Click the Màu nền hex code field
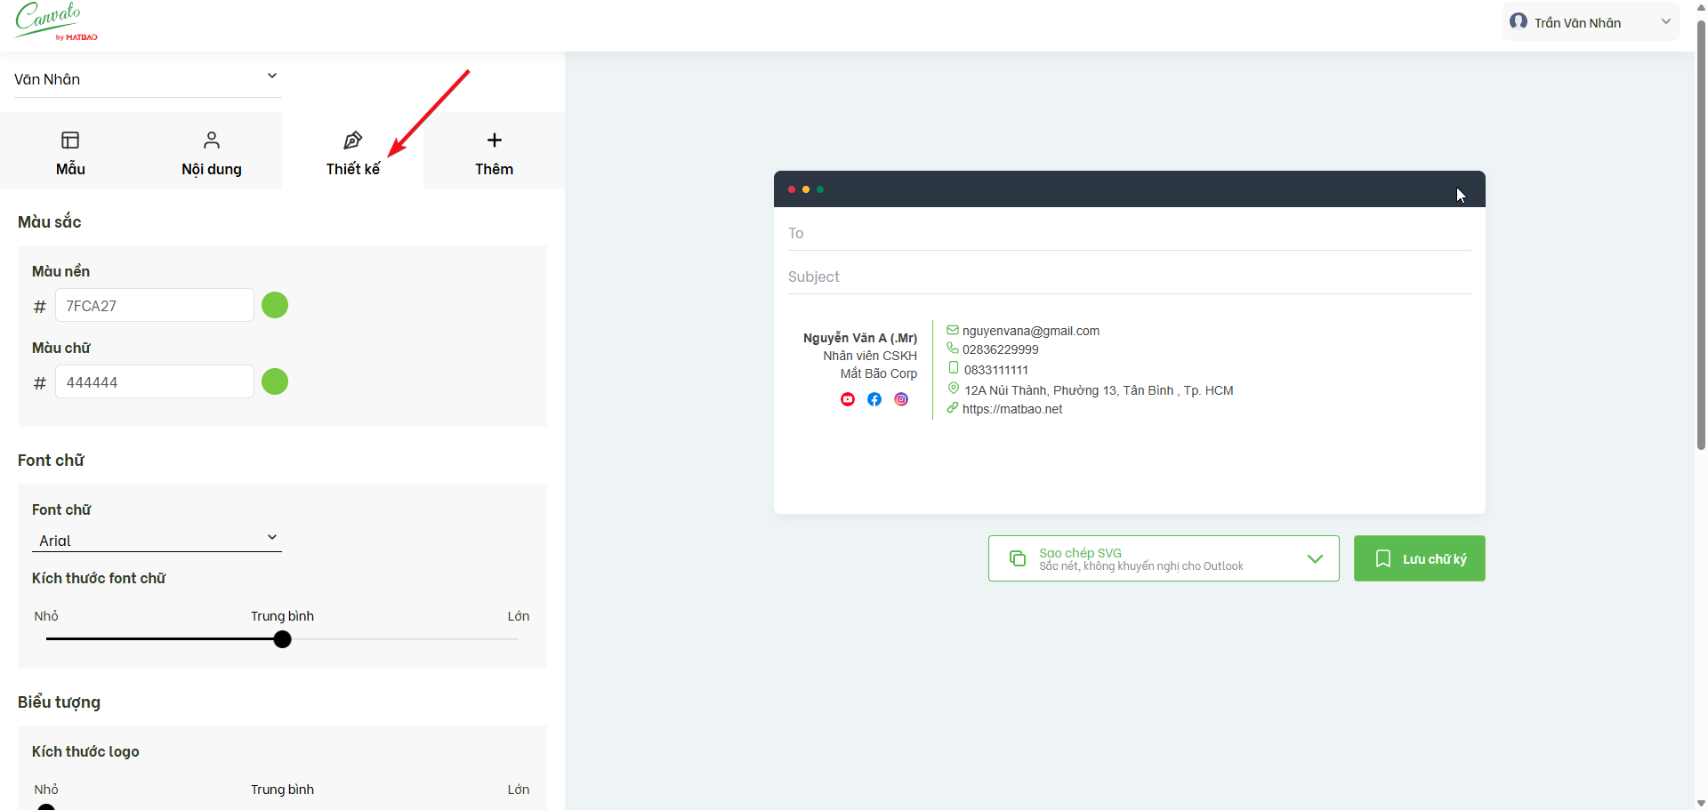This screenshot has width=1708, height=810. [x=155, y=306]
